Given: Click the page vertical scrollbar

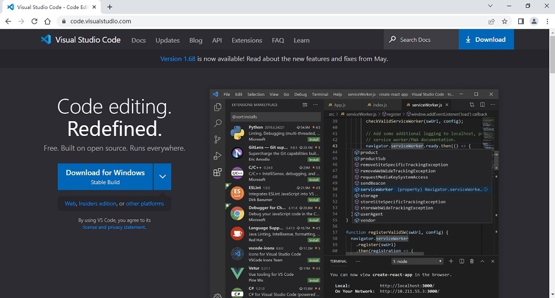Looking at the screenshot, I should tap(552, 163).
